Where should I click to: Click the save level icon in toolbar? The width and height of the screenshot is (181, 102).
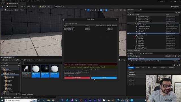pyautogui.click(x=3, y=7)
